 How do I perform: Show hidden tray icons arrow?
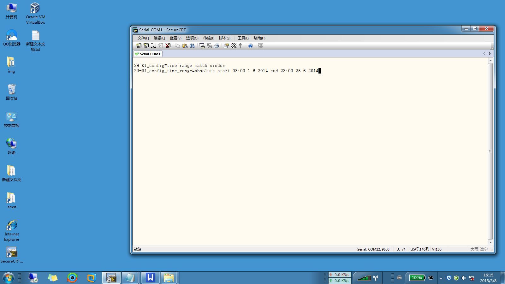pyautogui.click(x=441, y=278)
